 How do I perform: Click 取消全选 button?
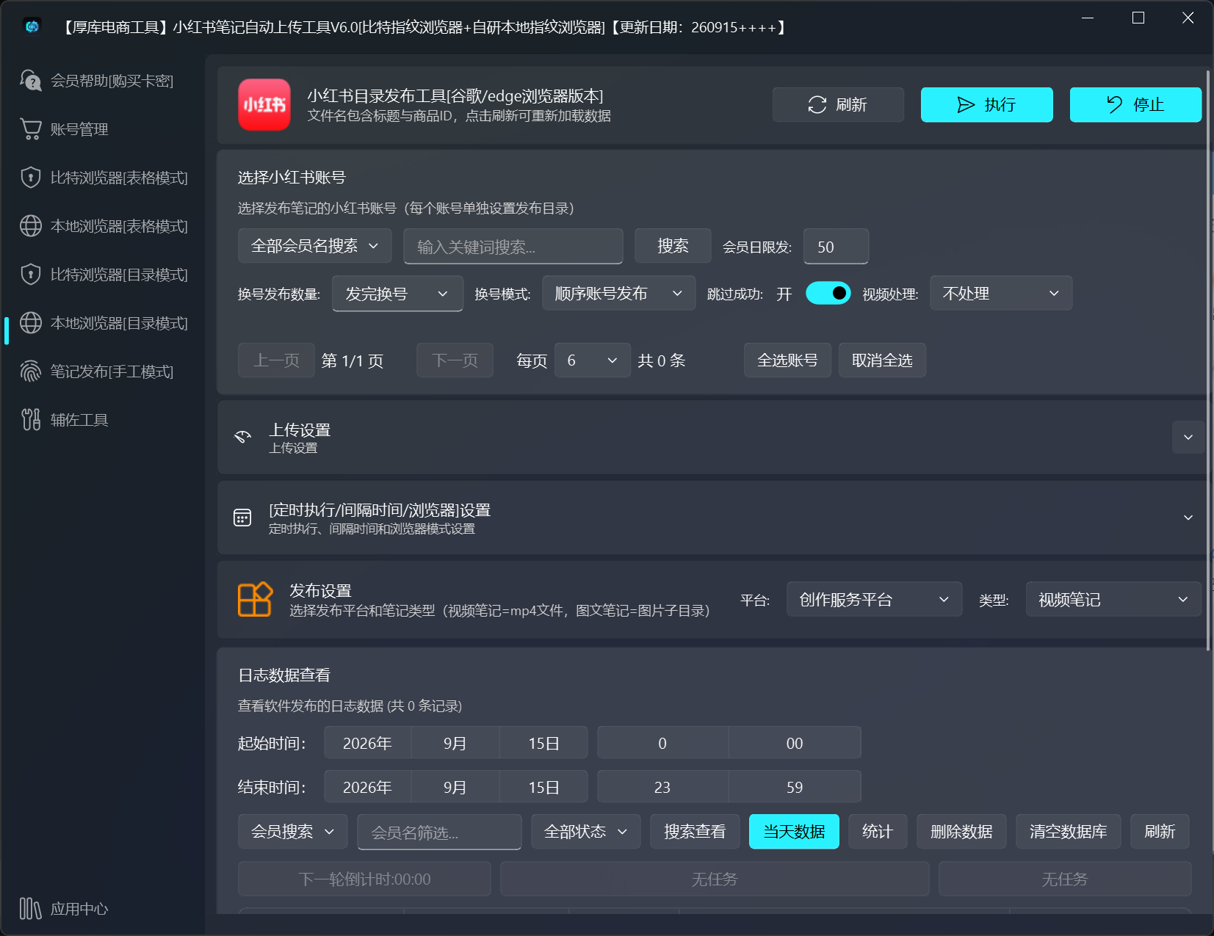point(882,360)
